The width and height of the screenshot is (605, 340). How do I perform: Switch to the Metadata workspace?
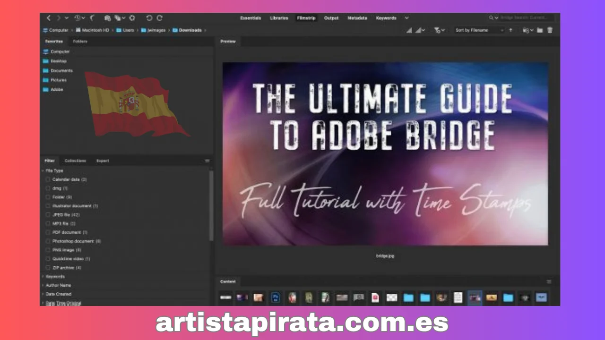(x=357, y=18)
